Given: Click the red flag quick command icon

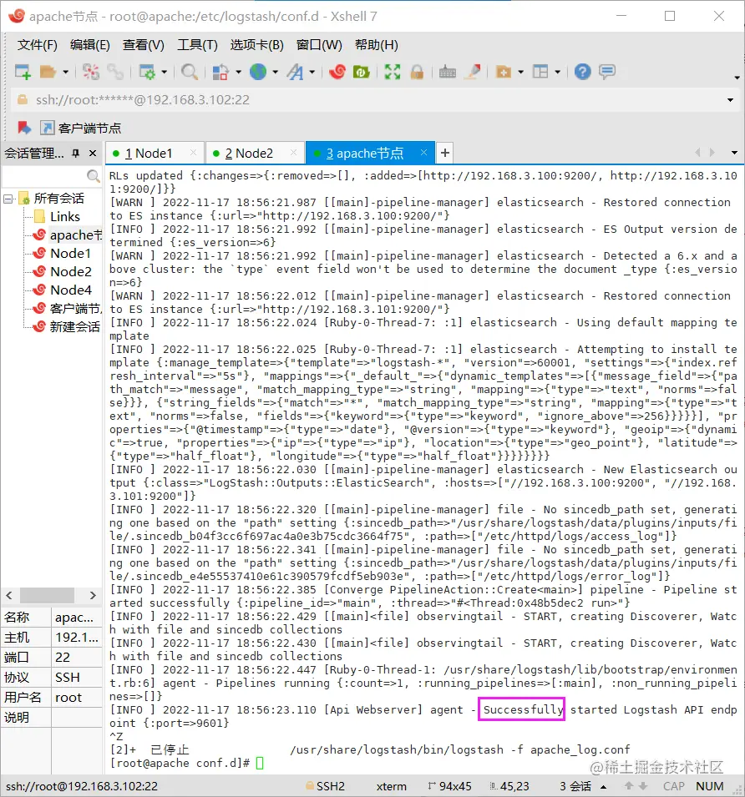Looking at the screenshot, I should pyautogui.click(x=24, y=128).
